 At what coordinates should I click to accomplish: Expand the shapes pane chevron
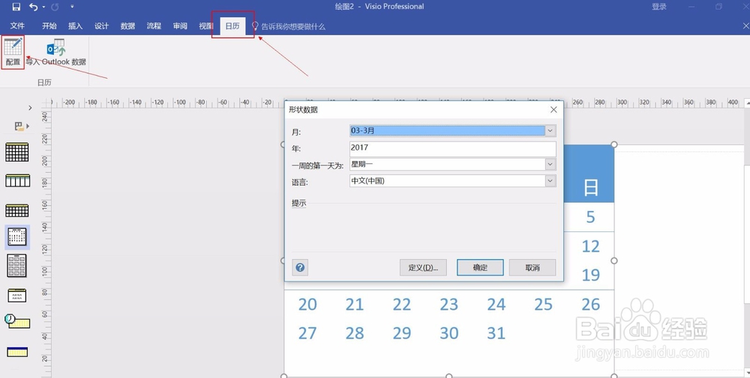coord(30,108)
